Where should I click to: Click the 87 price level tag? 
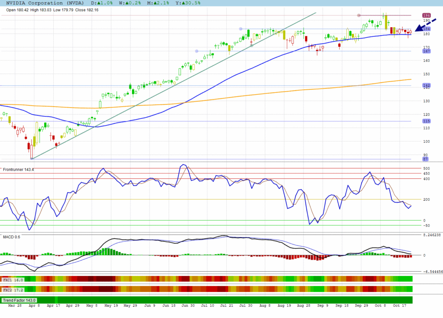point(426,159)
